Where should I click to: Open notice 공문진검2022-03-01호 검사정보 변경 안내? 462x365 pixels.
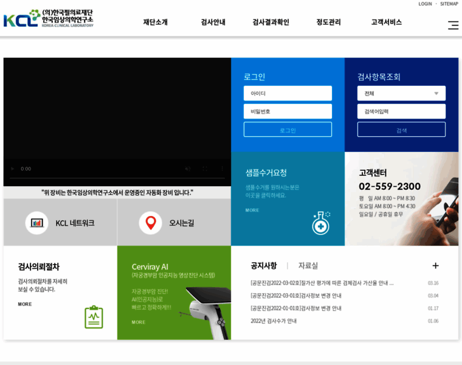296,296
